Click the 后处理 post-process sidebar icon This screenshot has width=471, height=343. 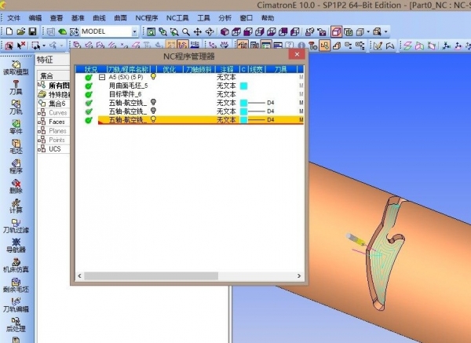click(16, 325)
